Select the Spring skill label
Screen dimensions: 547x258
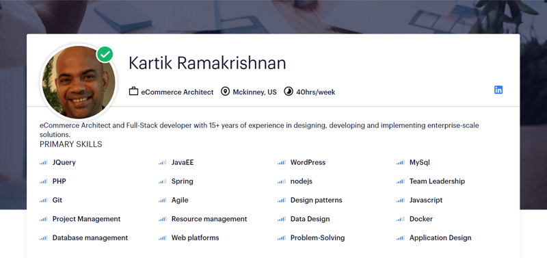point(182,181)
